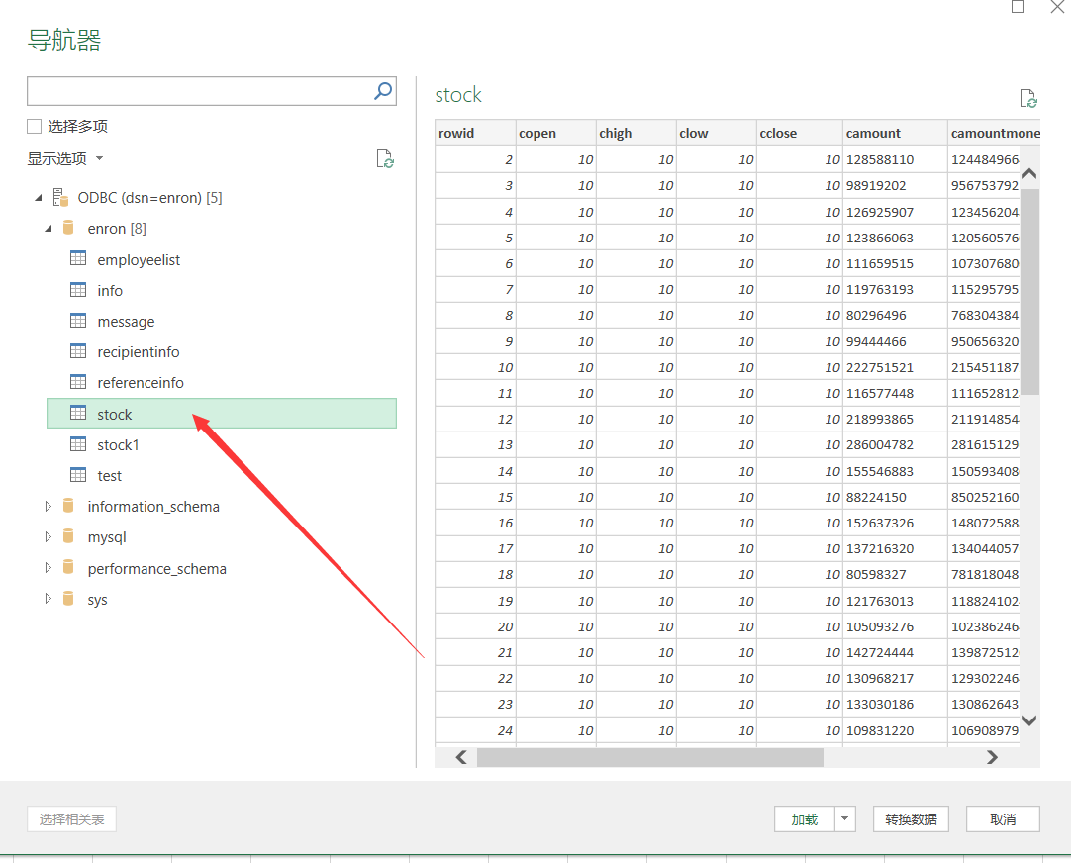Click the refresh icon beside display options

[x=385, y=159]
